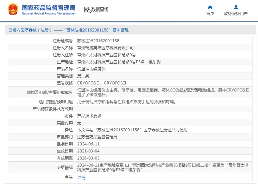Viewport: 258px width, 188px height.
Task: Open 政务服务门户 text link
Action: point(236,14)
